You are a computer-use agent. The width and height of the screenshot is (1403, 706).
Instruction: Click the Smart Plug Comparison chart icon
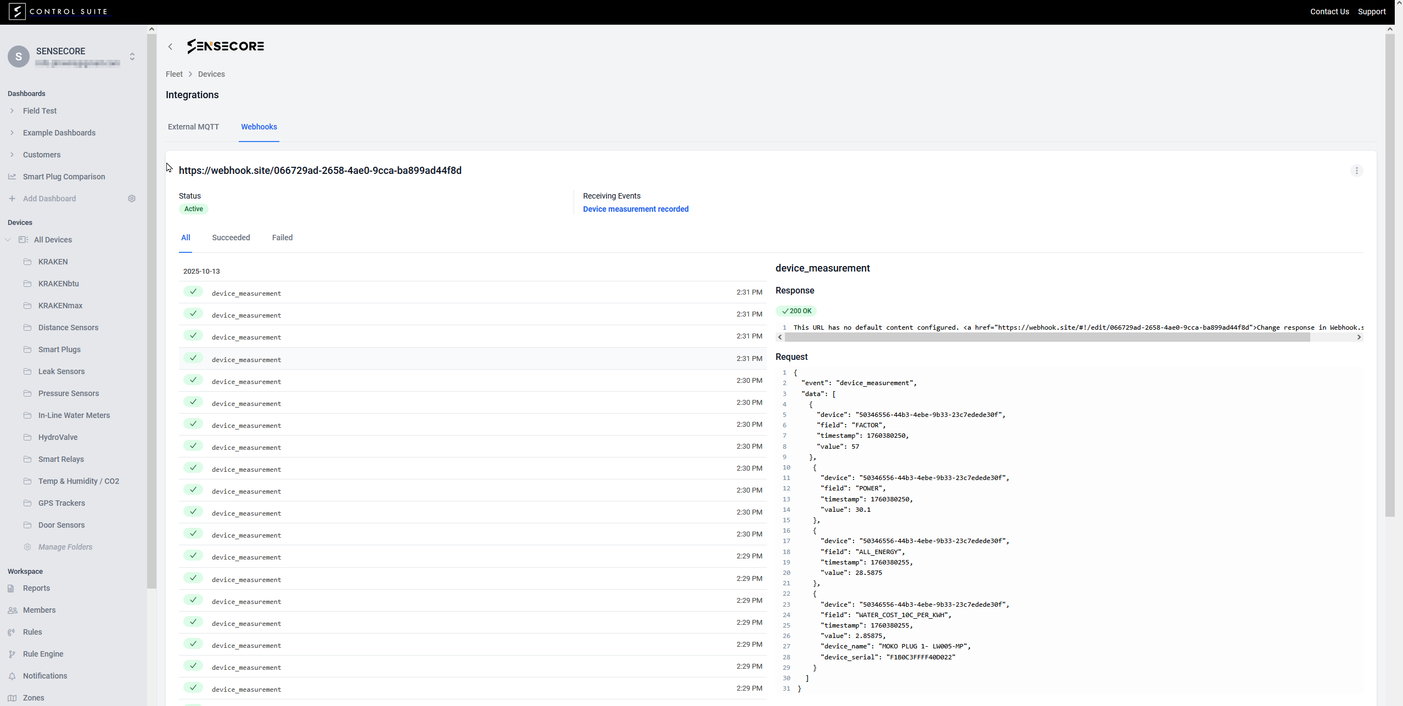[x=12, y=177]
